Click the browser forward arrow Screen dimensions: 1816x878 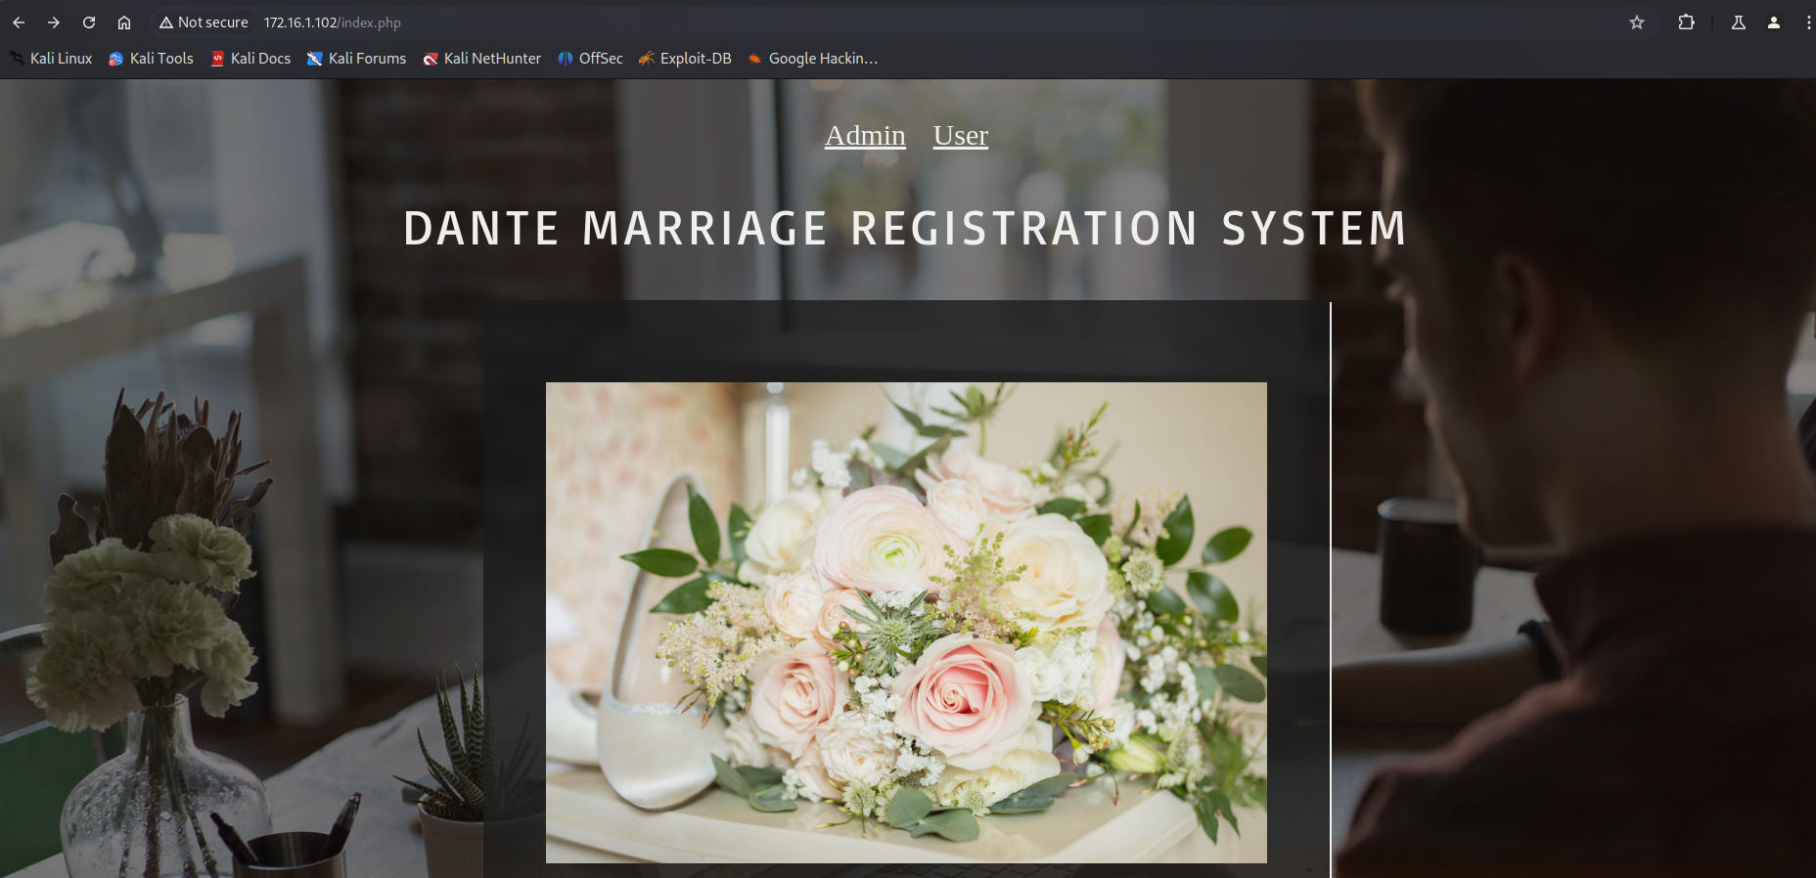pyautogui.click(x=54, y=22)
